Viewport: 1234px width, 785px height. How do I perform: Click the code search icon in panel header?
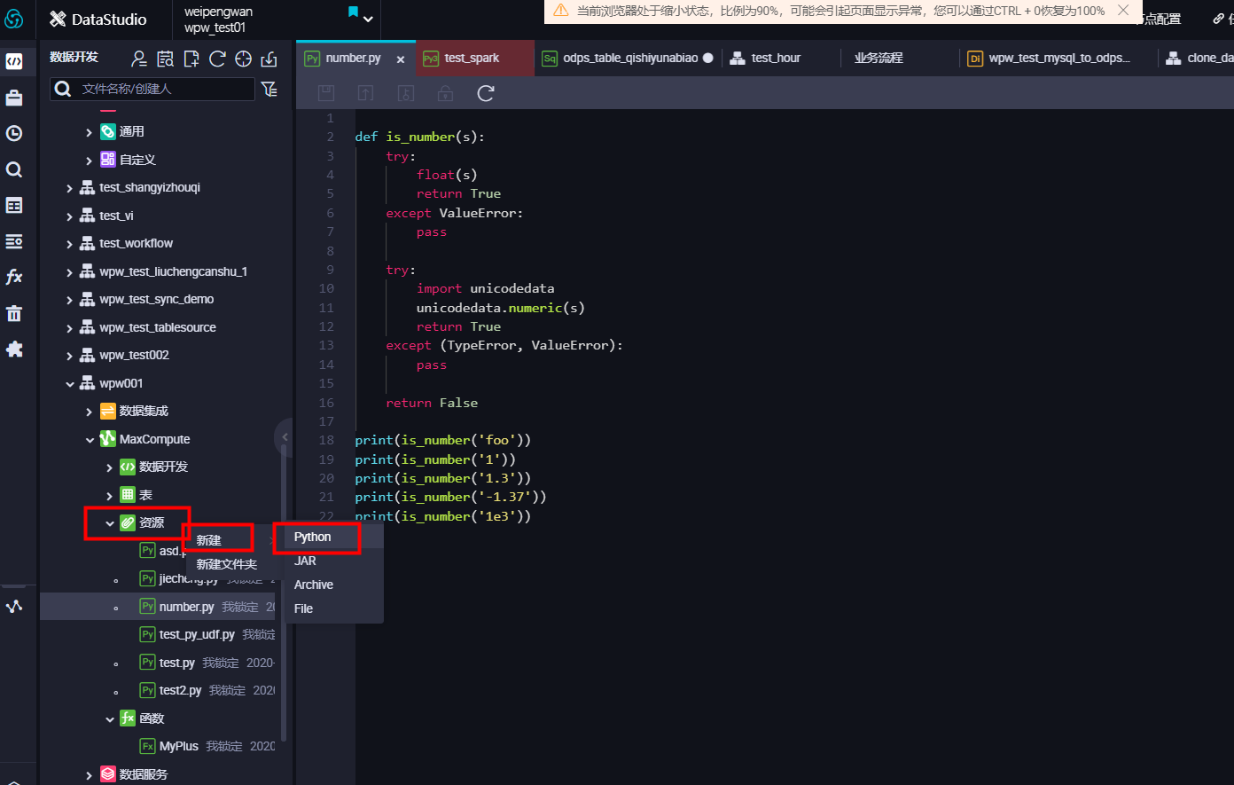click(x=166, y=59)
